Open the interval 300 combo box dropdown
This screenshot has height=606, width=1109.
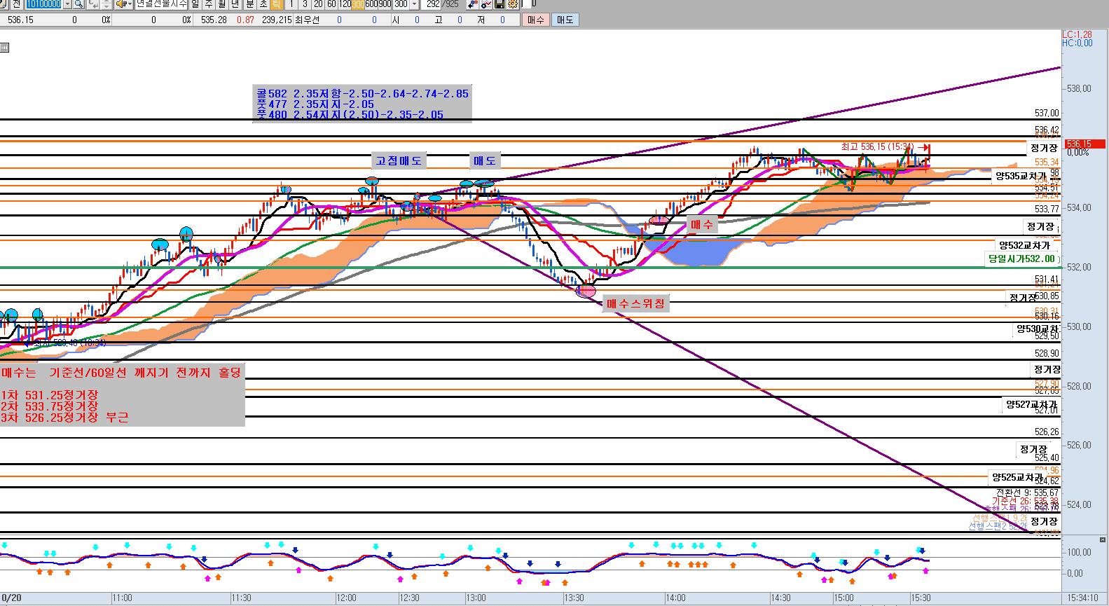point(414,4)
